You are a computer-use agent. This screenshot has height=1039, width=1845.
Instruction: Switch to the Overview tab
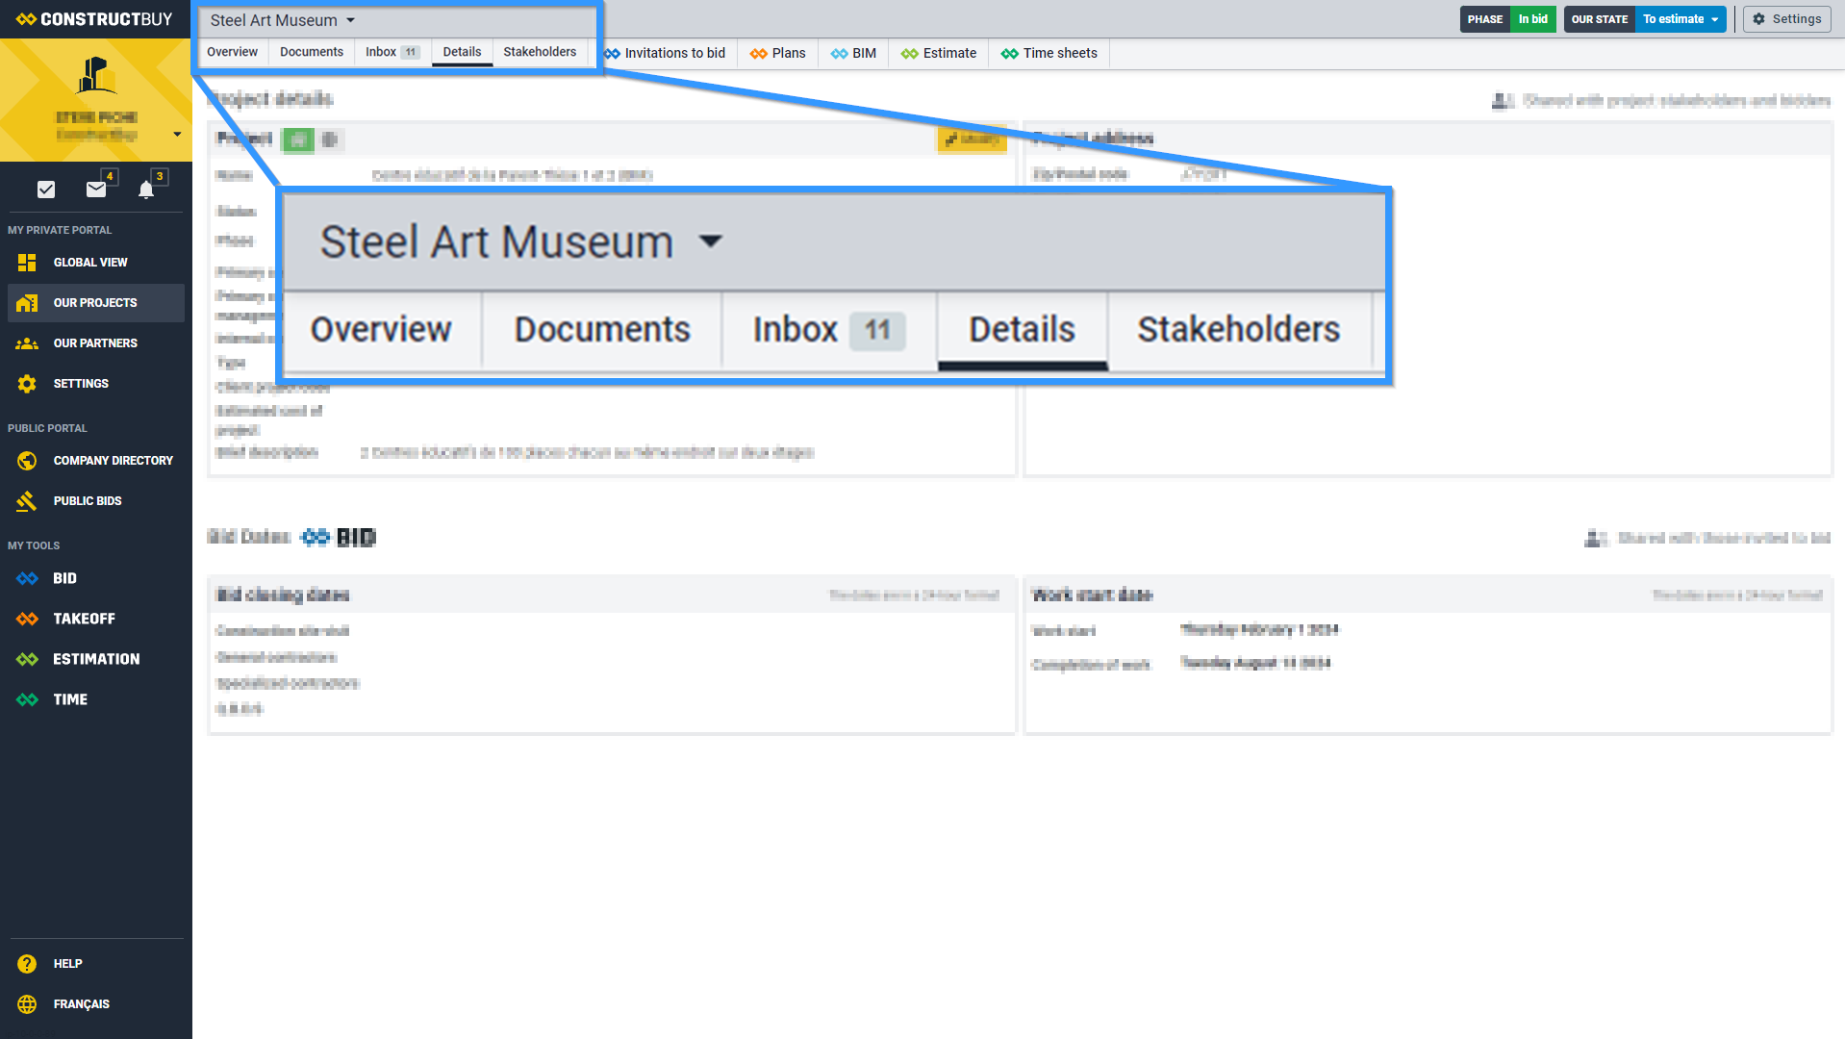[232, 52]
